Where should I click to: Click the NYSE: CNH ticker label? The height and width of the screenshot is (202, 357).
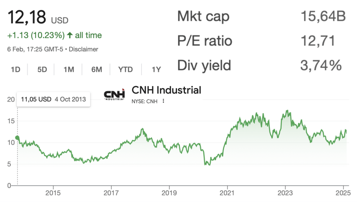click(x=144, y=101)
